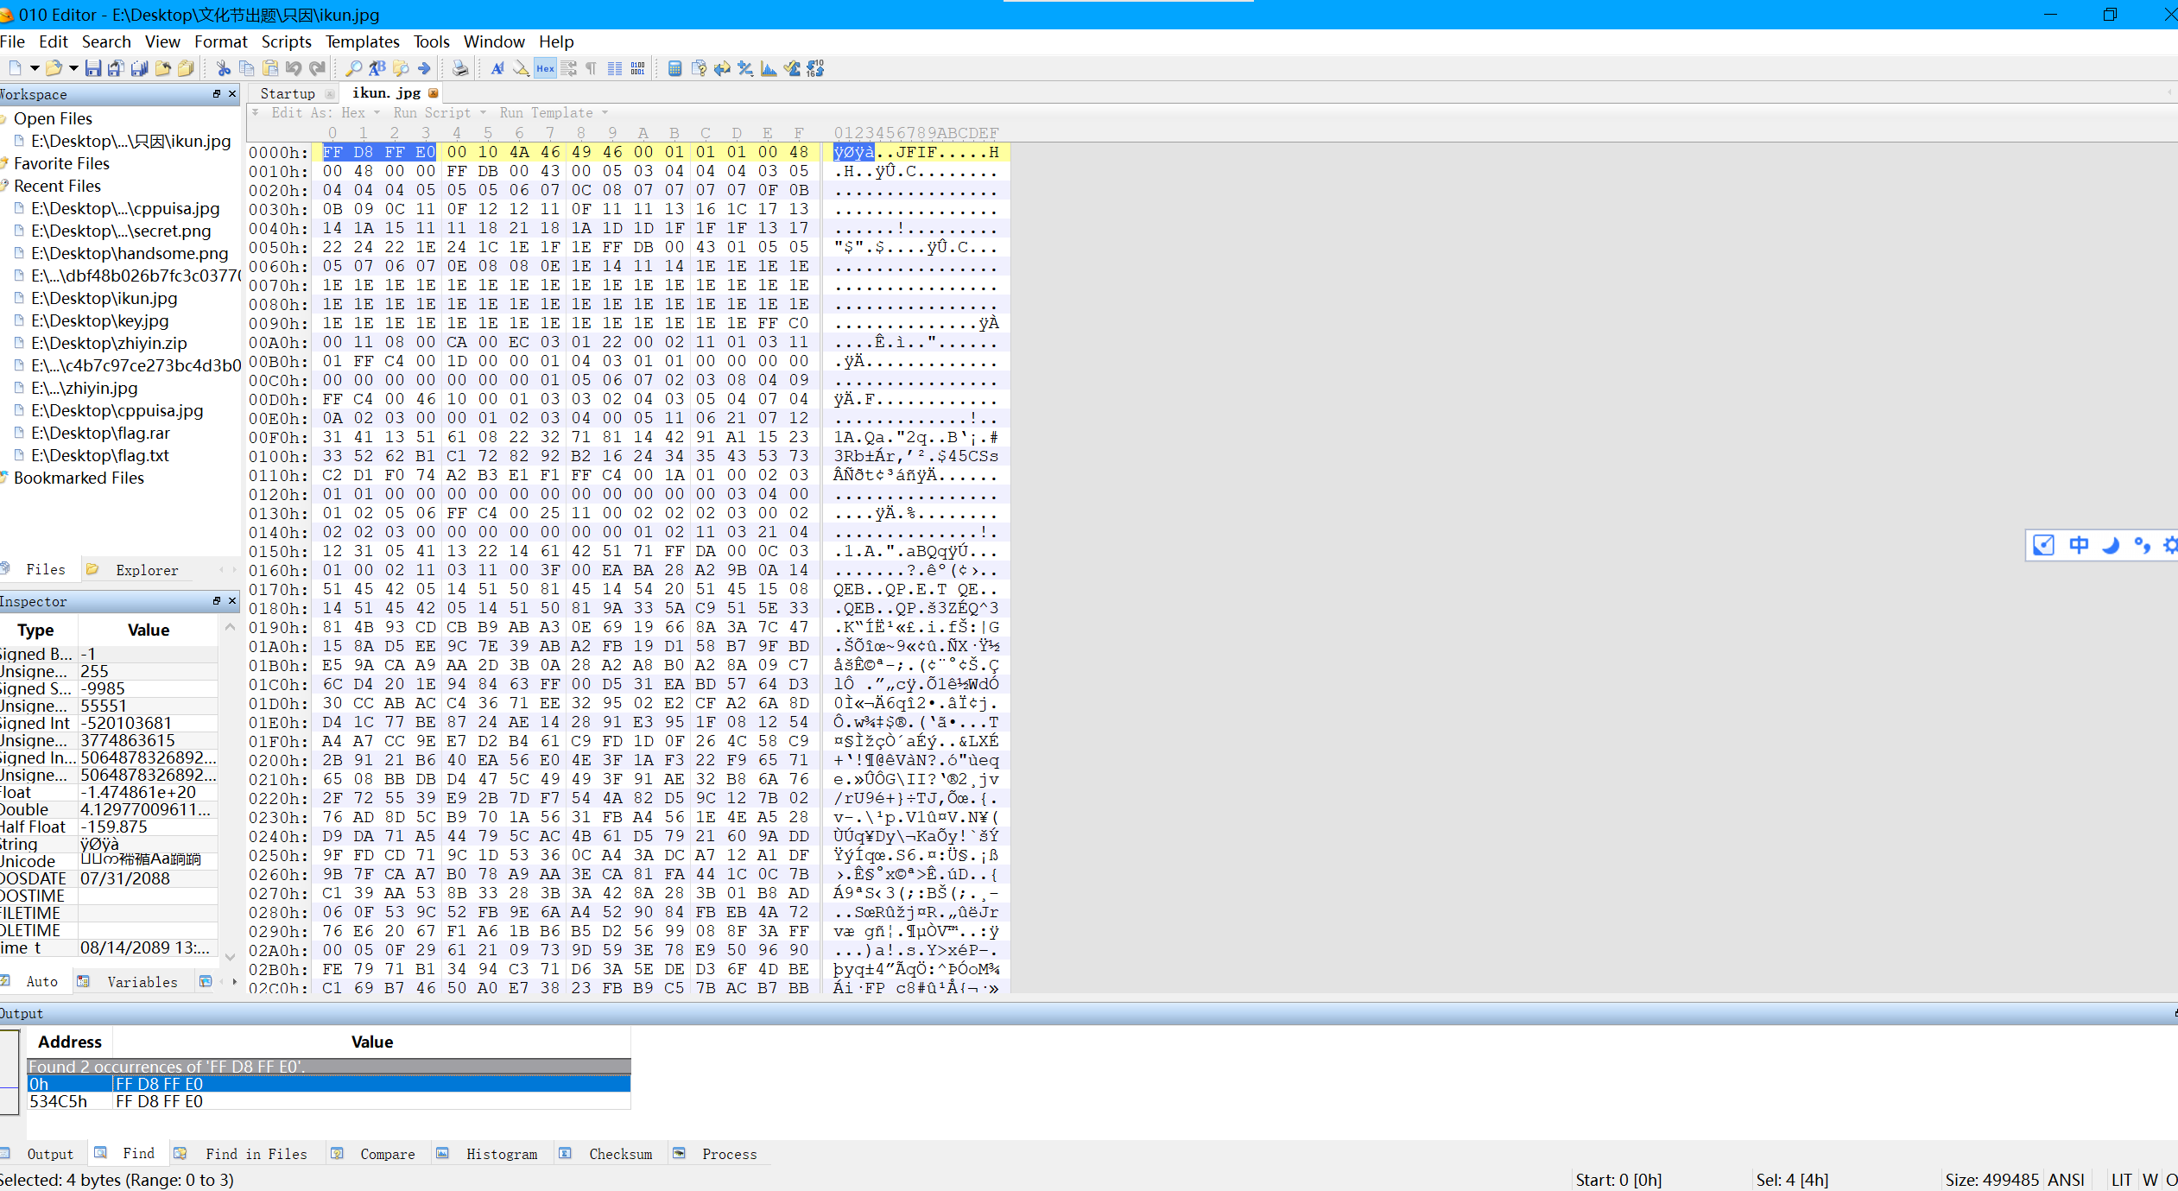Click the Cut scissors icon
The width and height of the screenshot is (2178, 1191).
pyautogui.click(x=223, y=68)
